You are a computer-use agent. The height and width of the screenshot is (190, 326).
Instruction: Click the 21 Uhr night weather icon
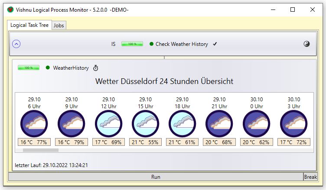pyautogui.click(x=219, y=124)
